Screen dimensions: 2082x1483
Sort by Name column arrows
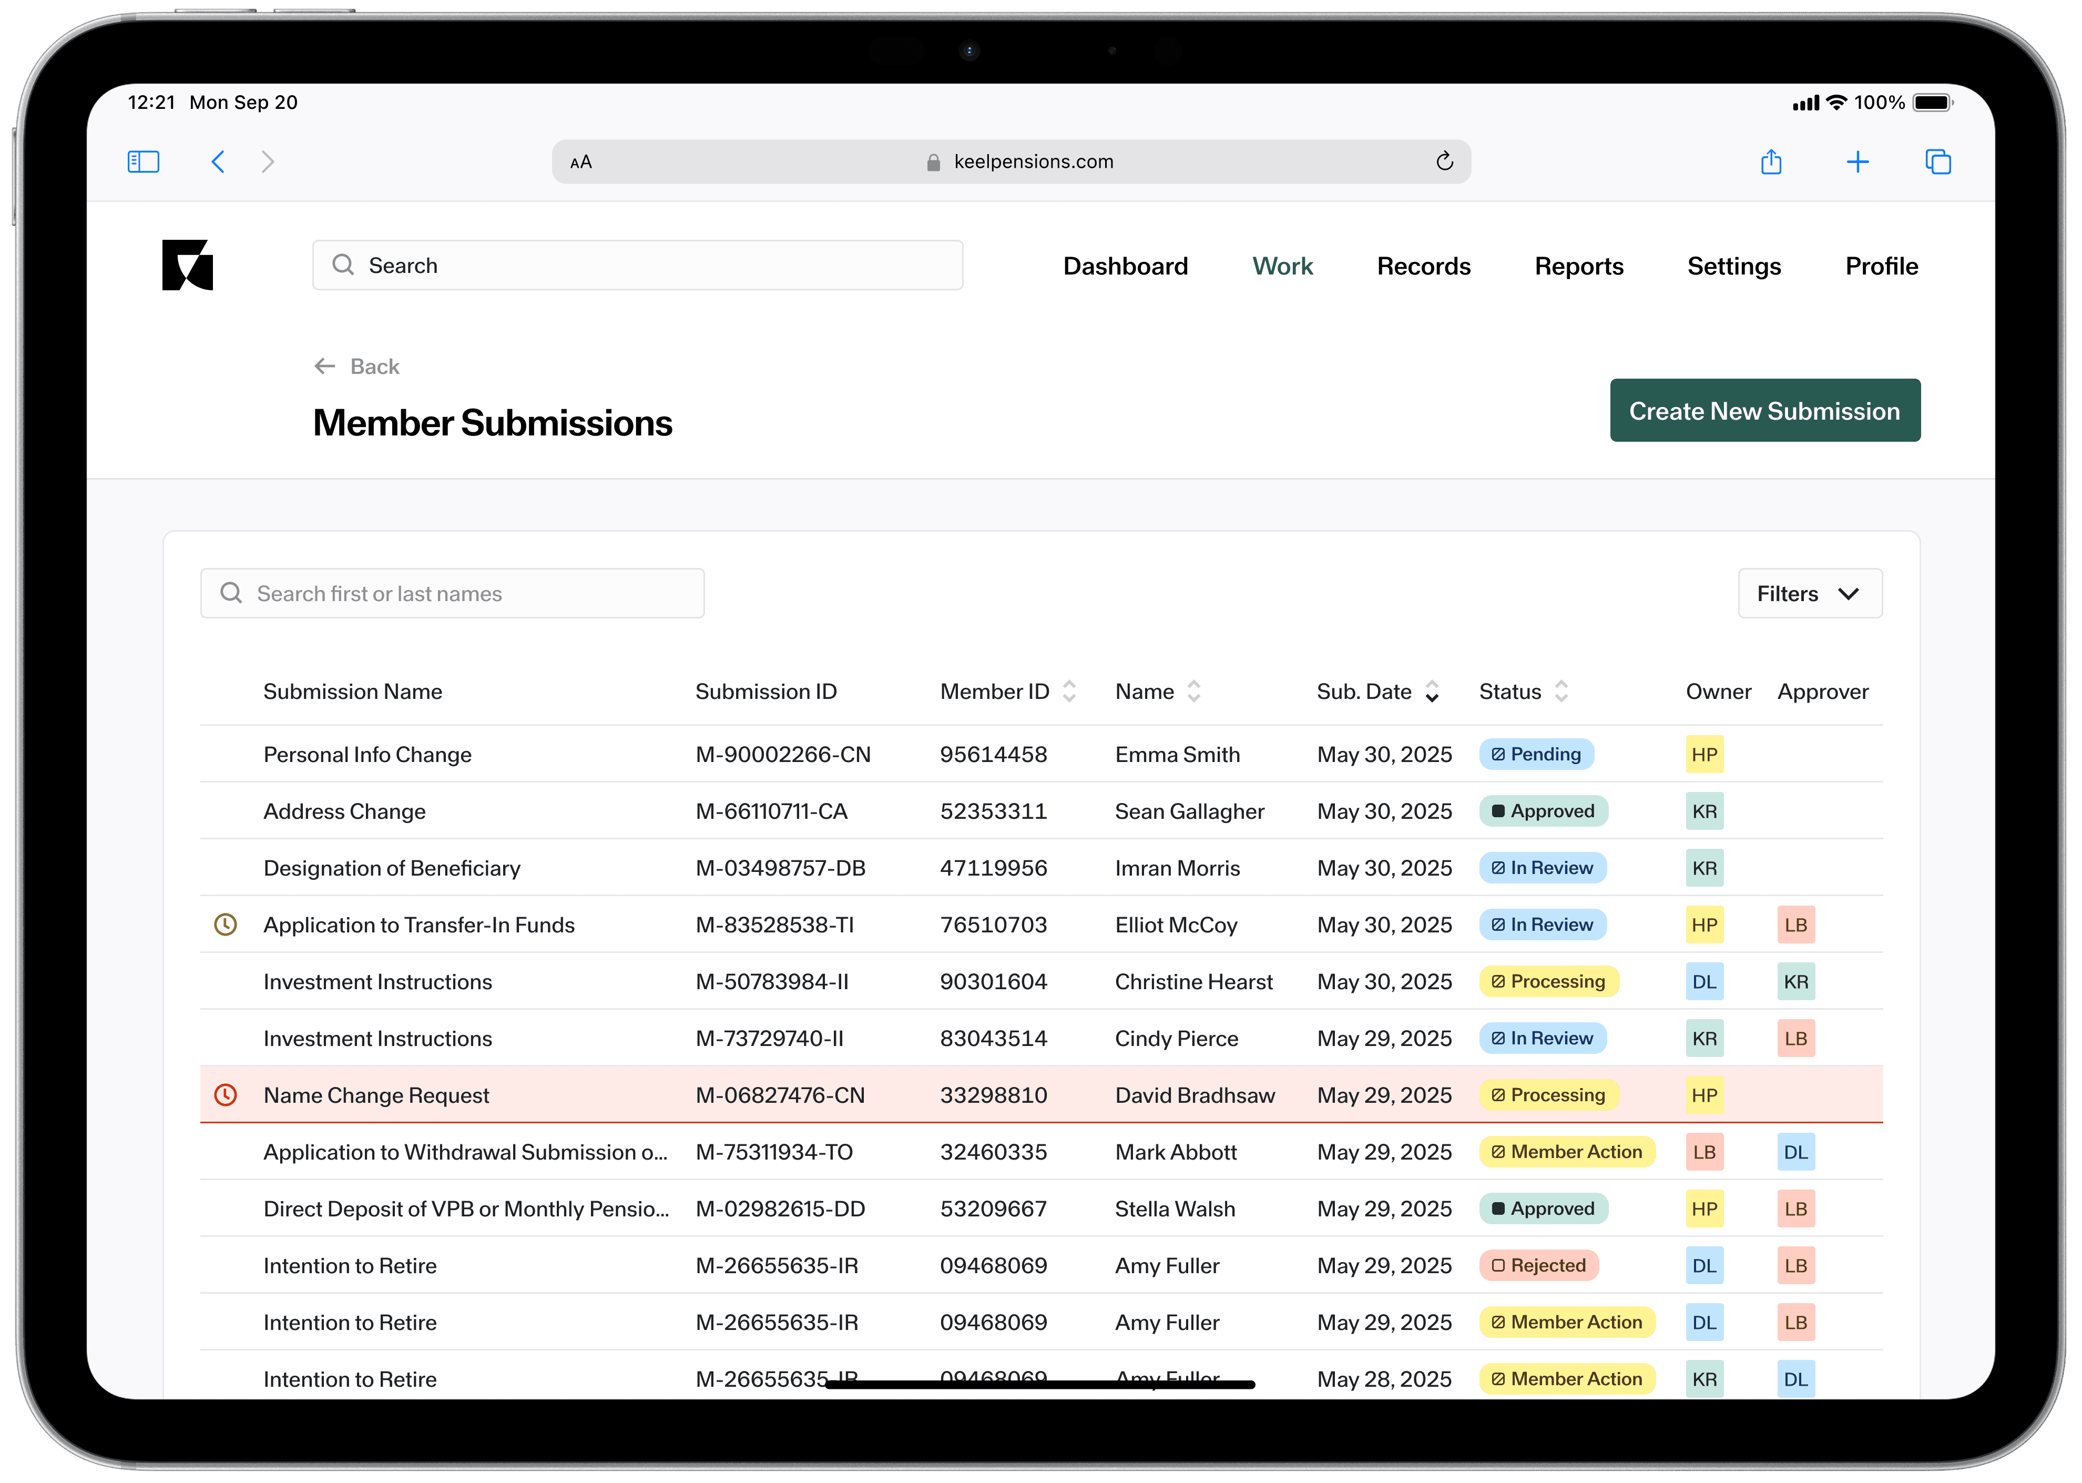tap(1194, 691)
